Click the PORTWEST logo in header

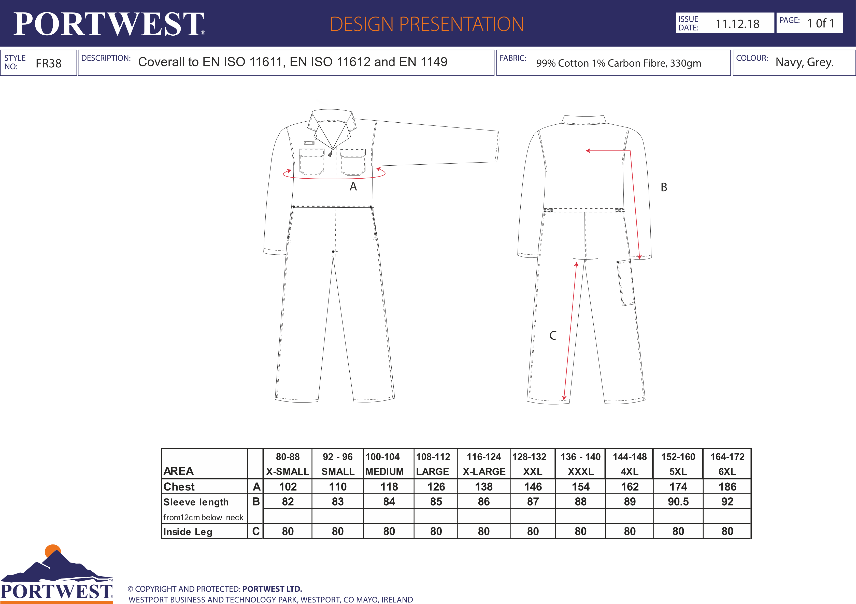[x=109, y=24]
